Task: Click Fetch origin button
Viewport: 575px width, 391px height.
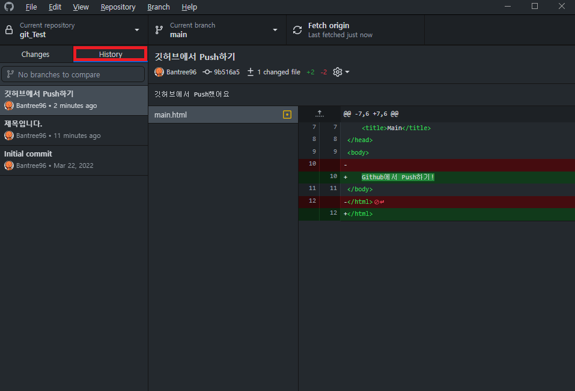Action: tap(355, 30)
